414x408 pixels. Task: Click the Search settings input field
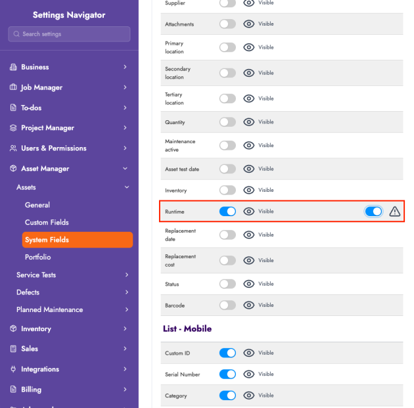70,34
